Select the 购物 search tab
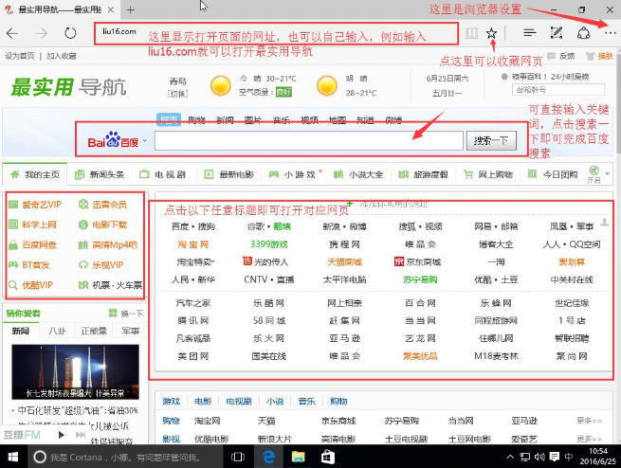 [x=196, y=120]
